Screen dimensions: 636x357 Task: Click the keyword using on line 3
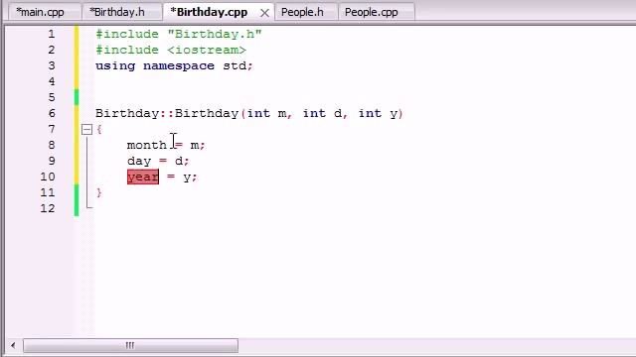click(x=115, y=66)
